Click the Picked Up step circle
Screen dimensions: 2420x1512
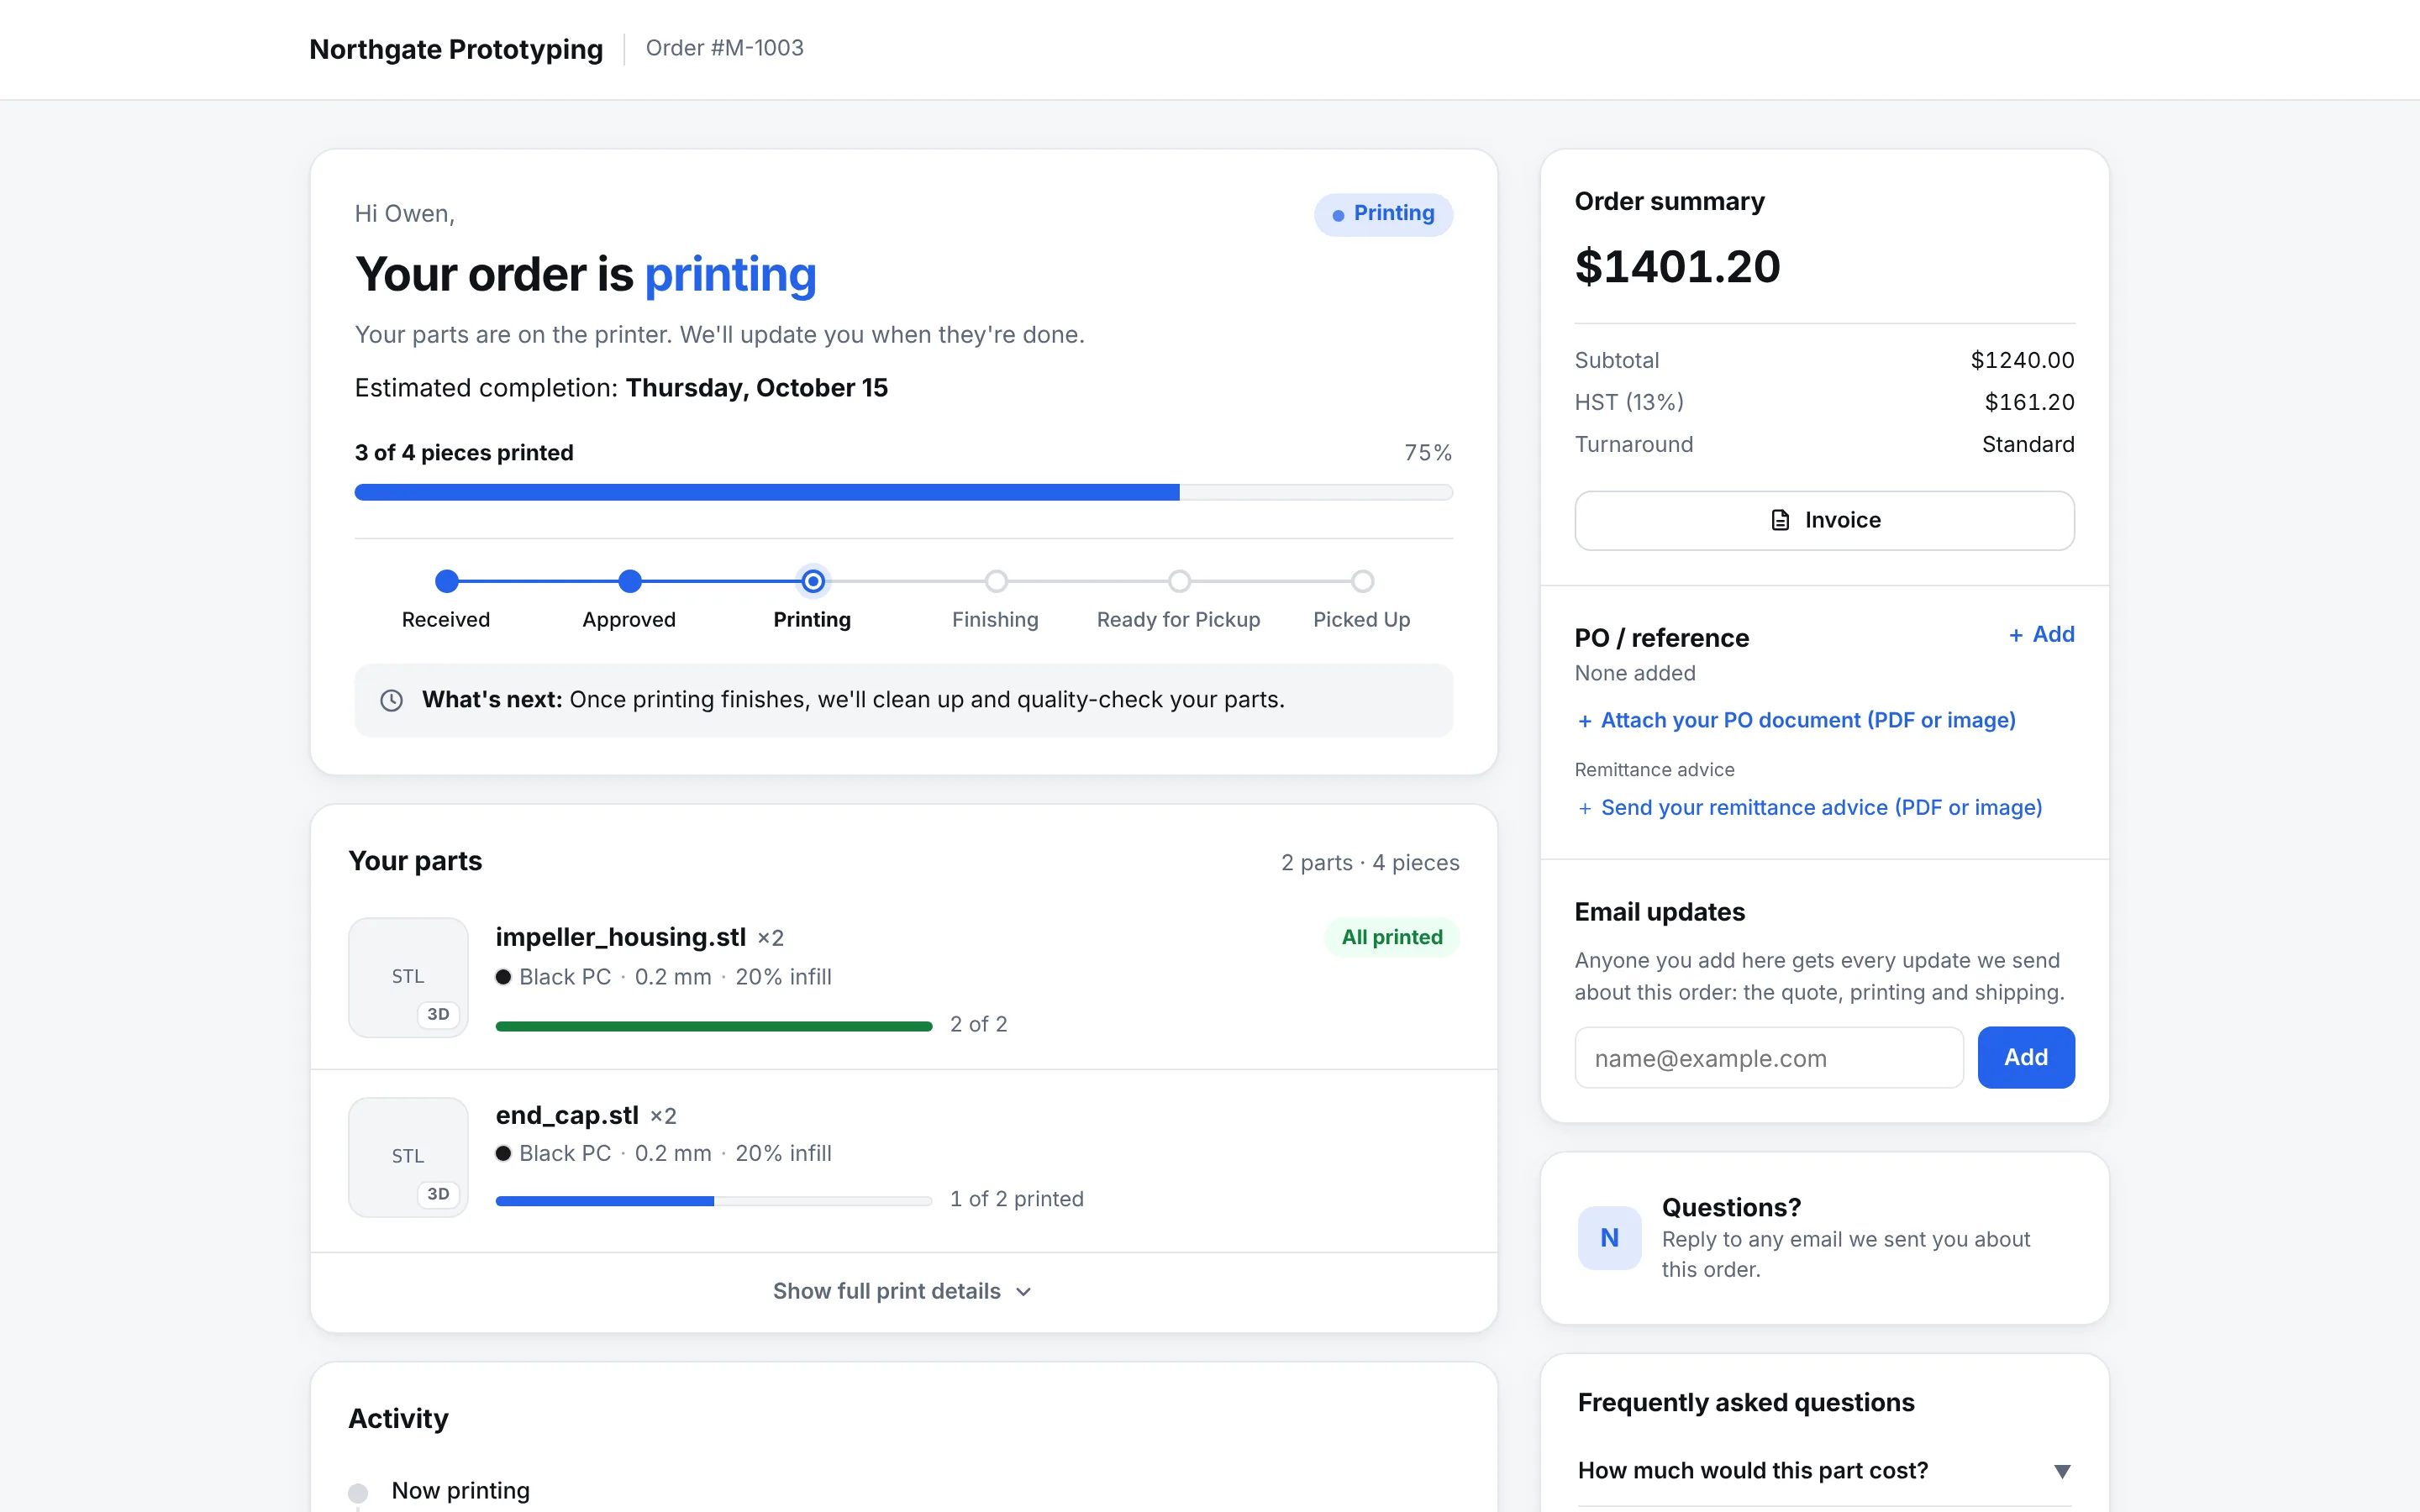click(x=1362, y=581)
